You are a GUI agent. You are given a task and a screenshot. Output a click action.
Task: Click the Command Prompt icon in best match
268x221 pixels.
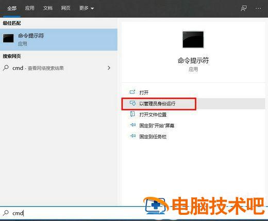[x=8, y=38]
